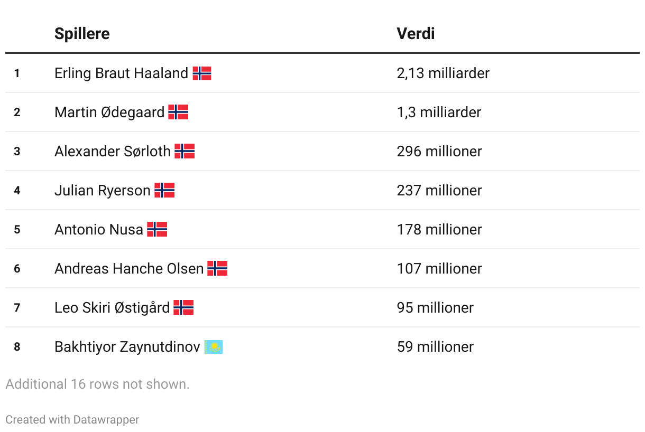Select the Erling Braut Haaland player name
Screen dimensions: 645x432
[121, 73]
